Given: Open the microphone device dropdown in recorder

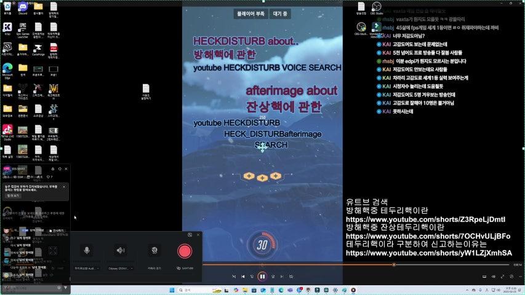Looking at the screenshot, I should (87, 268).
